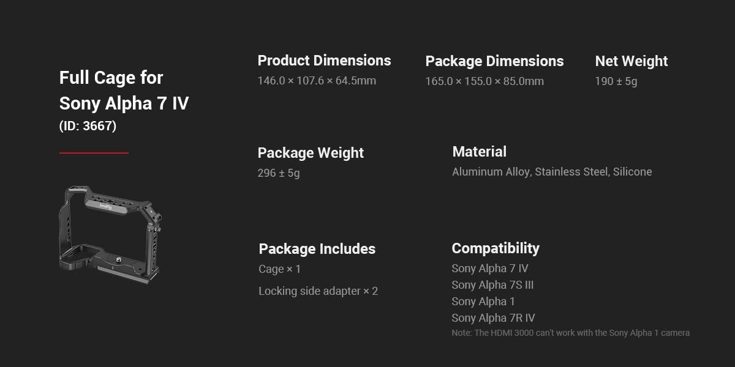Click the HDMI 3000 note text

coord(570,333)
